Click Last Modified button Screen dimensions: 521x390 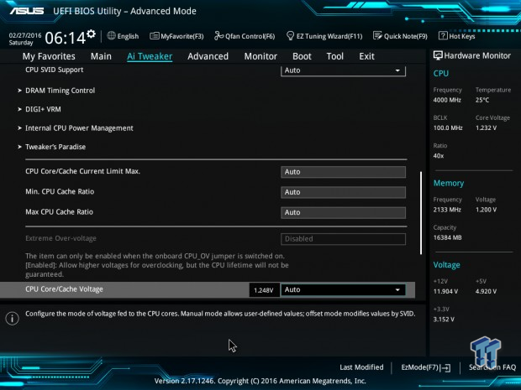pyautogui.click(x=361, y=367)
